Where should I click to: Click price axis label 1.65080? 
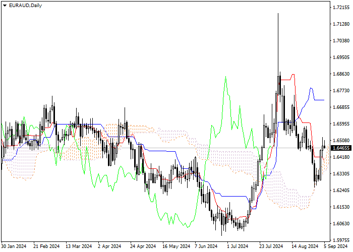click(x=341, y=141)
